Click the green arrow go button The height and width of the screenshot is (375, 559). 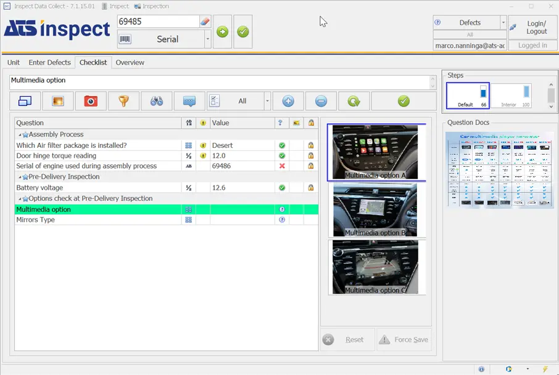(223, 31)
